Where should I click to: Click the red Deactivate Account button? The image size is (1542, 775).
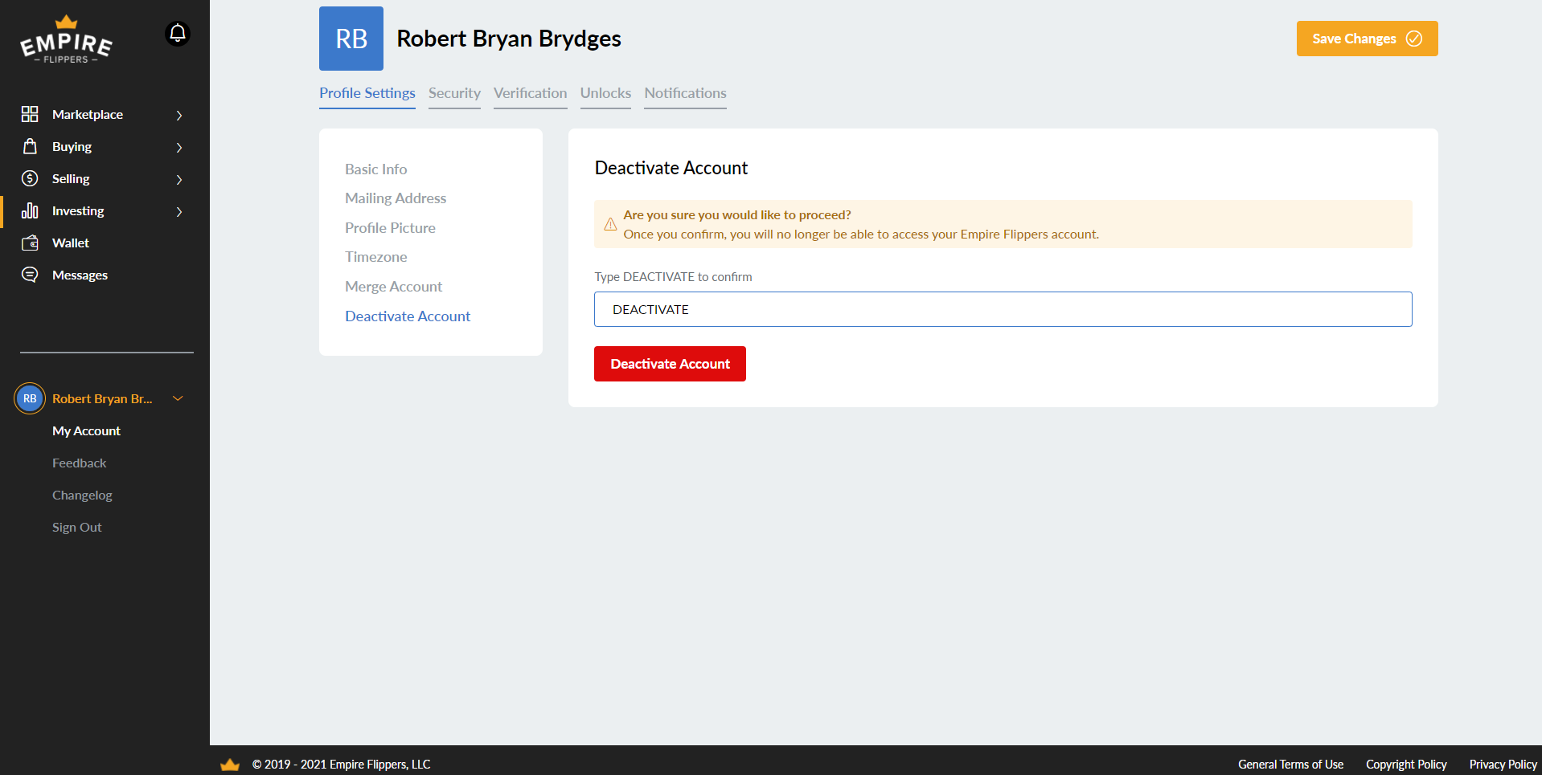point(670,364)
